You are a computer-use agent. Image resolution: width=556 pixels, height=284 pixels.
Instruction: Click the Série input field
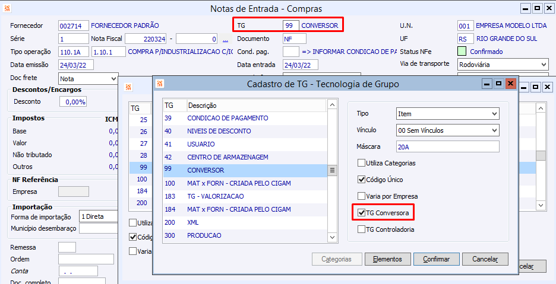[74, 39]
